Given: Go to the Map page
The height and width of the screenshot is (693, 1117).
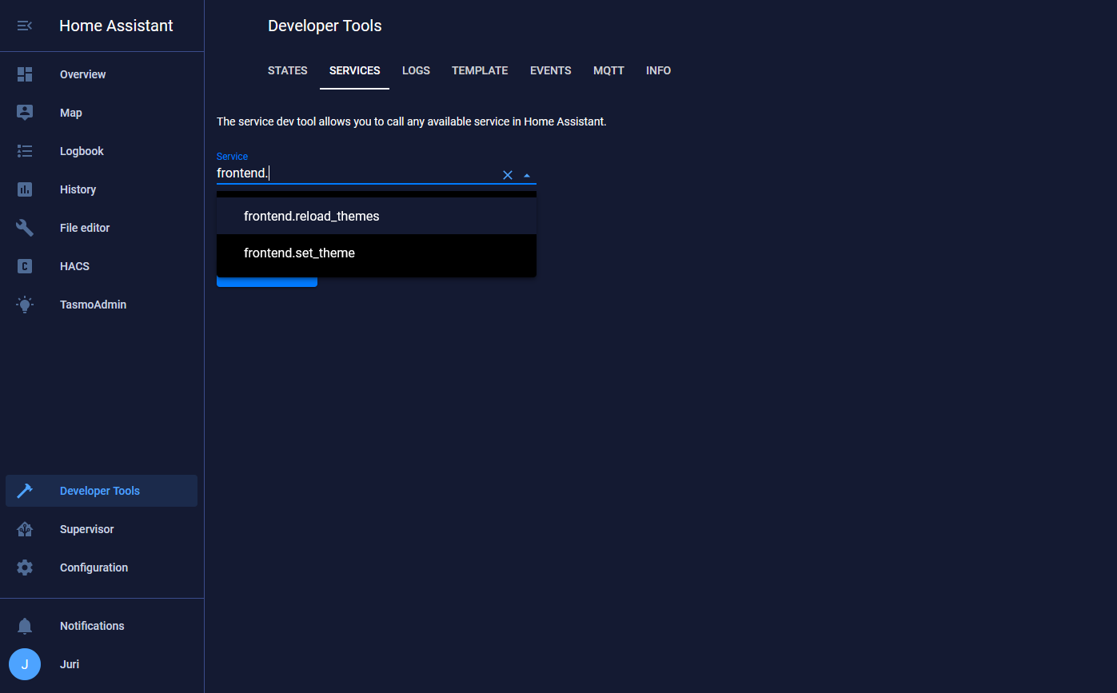Looking at the screenshot, I should [x=102, y=113].
